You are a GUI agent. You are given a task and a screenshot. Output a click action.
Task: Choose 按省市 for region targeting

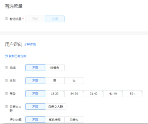[55, 68]
